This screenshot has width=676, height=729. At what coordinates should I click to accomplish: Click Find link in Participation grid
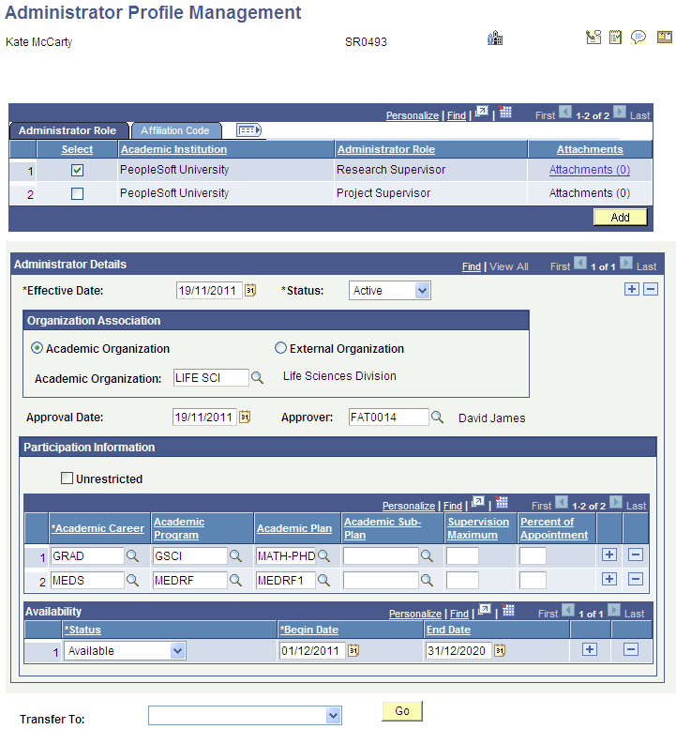(453, 506)
